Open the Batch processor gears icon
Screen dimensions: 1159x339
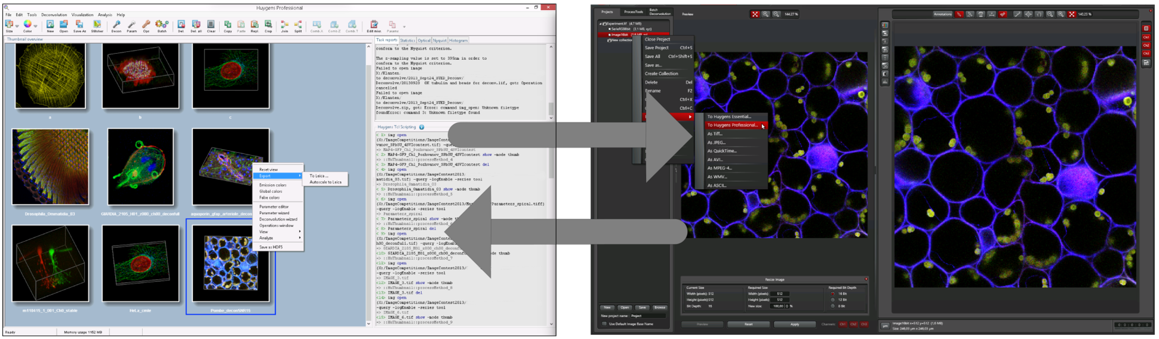coord(162,26)
